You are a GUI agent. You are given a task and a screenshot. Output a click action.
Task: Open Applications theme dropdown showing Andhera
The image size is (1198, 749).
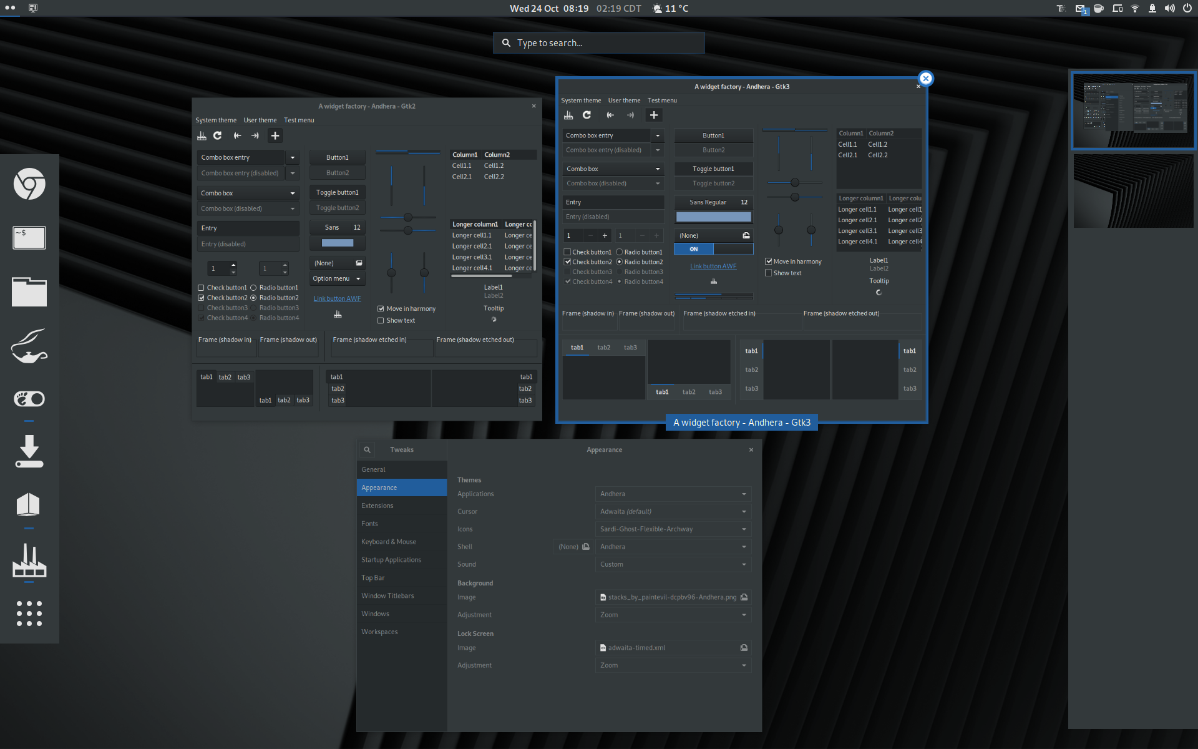pos(673,494)
